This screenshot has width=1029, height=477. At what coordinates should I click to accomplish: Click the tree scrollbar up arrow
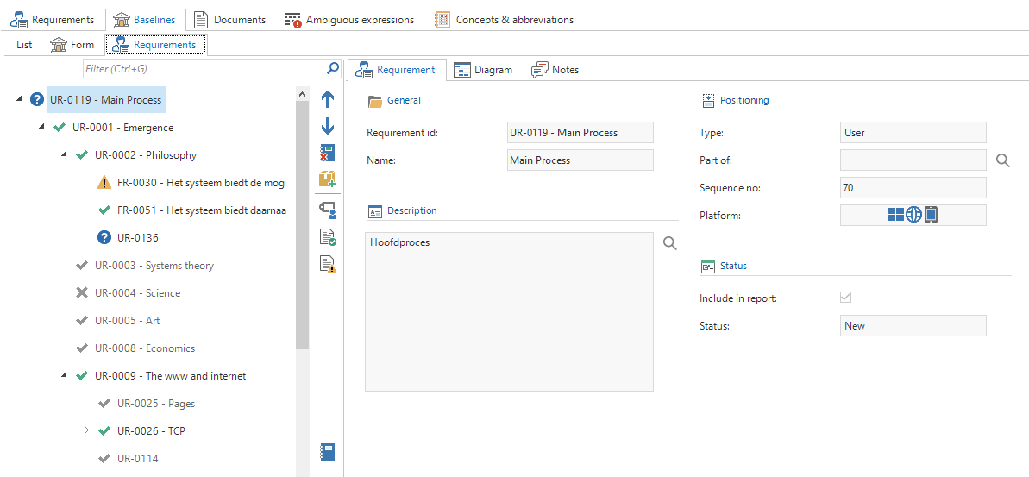coord(302,93)
